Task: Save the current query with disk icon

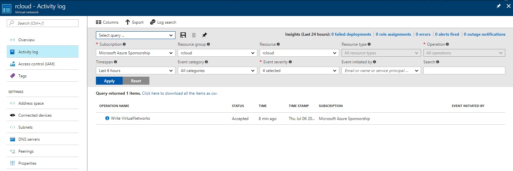Action: (x=183, y=35)
